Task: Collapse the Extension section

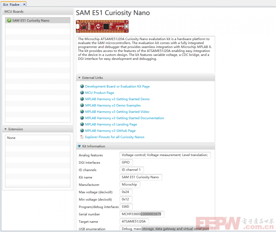Action: [6, 129]
